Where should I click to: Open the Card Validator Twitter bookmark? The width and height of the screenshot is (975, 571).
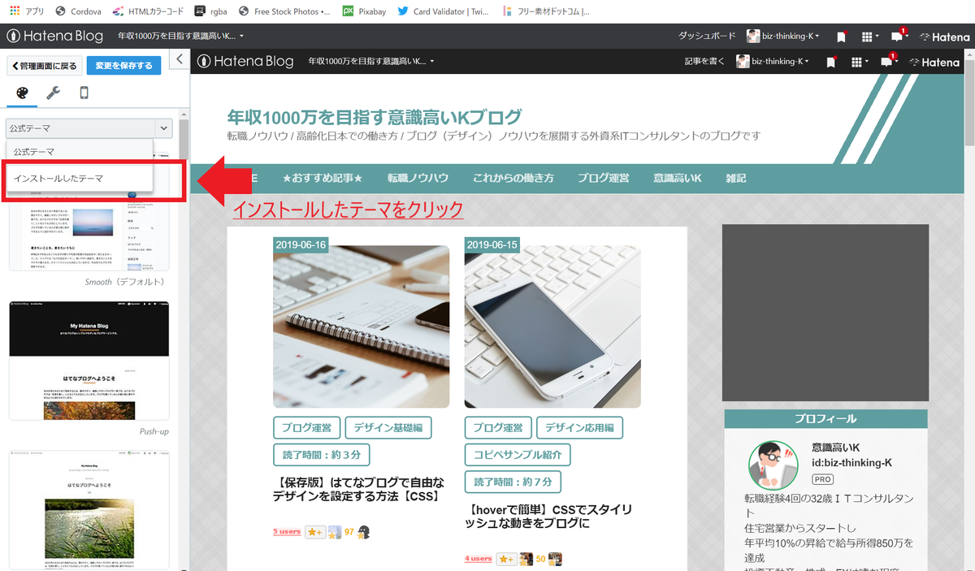[x=443, y=11]
